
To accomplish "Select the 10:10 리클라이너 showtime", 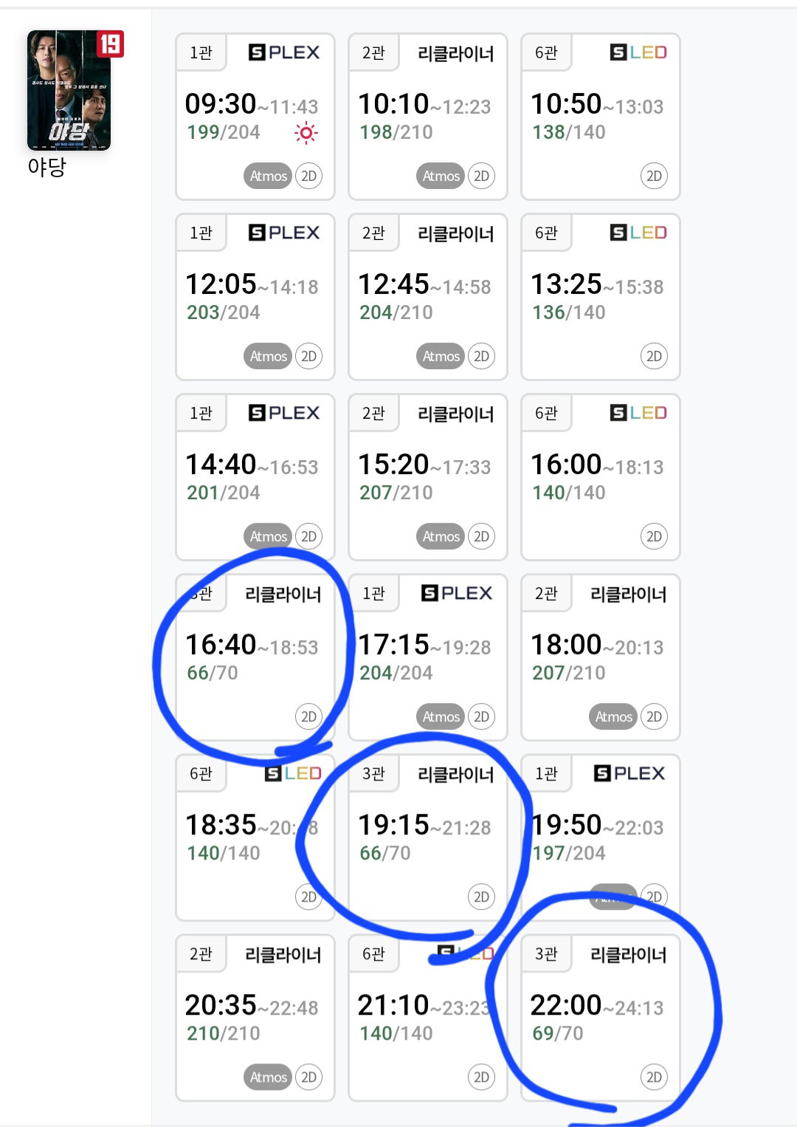I will [428, 117].
